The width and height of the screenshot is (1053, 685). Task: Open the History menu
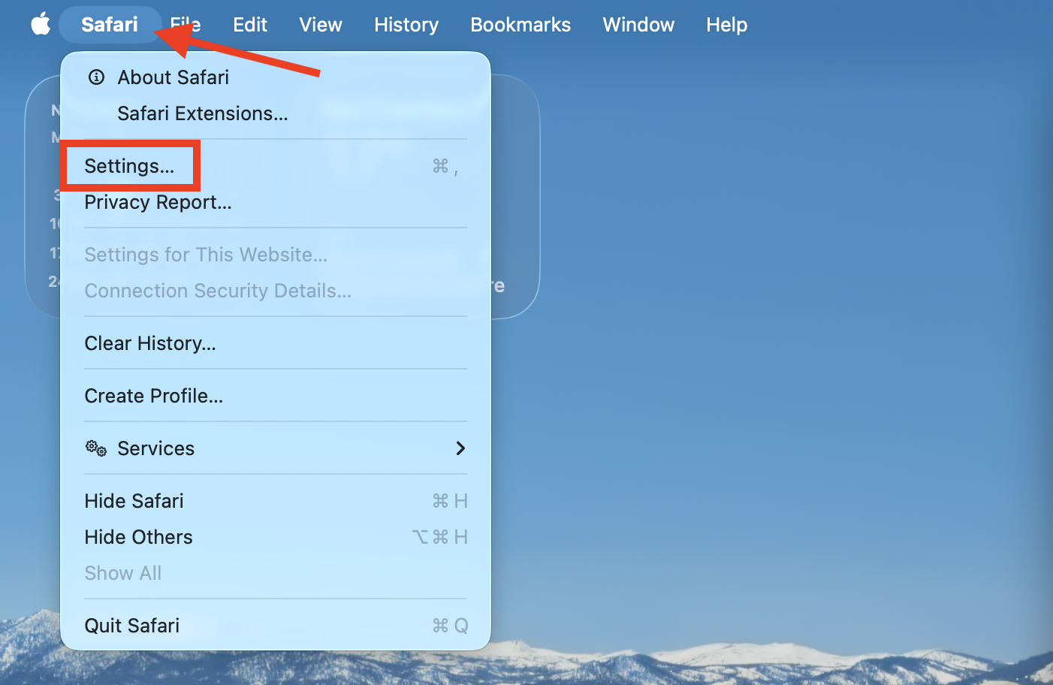pyautogui.click(x=406, y=24)
